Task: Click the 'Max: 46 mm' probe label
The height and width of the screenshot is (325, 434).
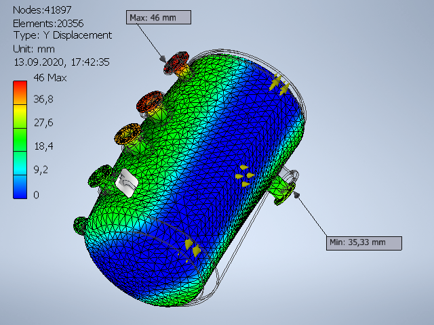Action: click(x=158, y=18)
